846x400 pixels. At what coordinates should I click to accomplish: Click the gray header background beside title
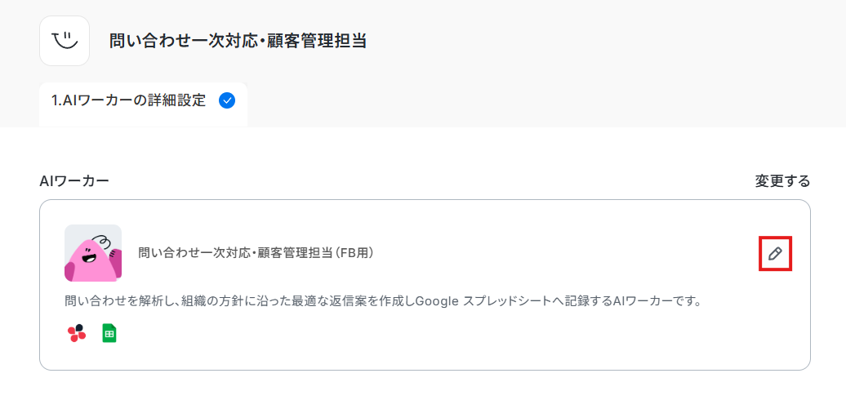[594, 41]
